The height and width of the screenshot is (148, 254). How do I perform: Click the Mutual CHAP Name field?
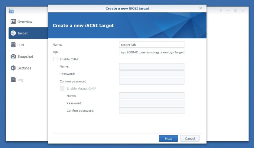[151, 96]
